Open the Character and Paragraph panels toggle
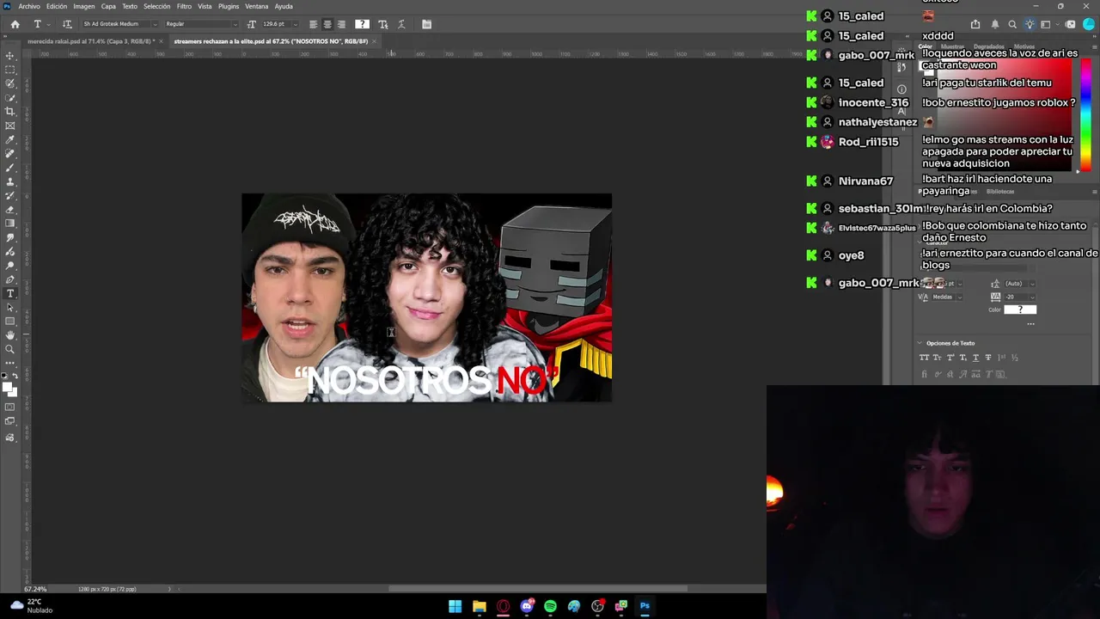1100x619 pixels. 426,24
